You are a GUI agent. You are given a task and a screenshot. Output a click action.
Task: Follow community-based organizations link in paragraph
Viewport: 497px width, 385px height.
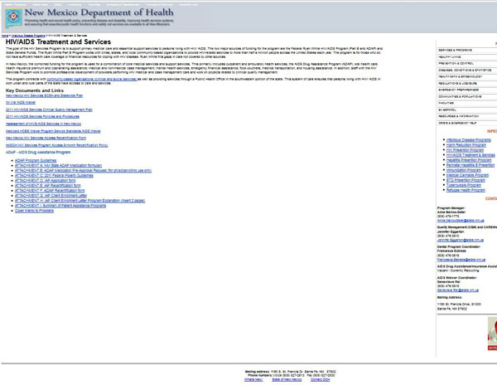92,79
